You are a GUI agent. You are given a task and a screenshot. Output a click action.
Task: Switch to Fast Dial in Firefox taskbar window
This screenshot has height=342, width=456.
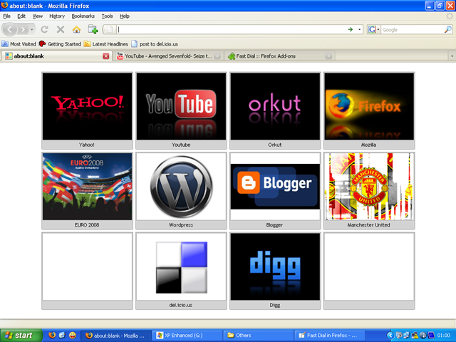pyautogui.click(x=329, y=336)
